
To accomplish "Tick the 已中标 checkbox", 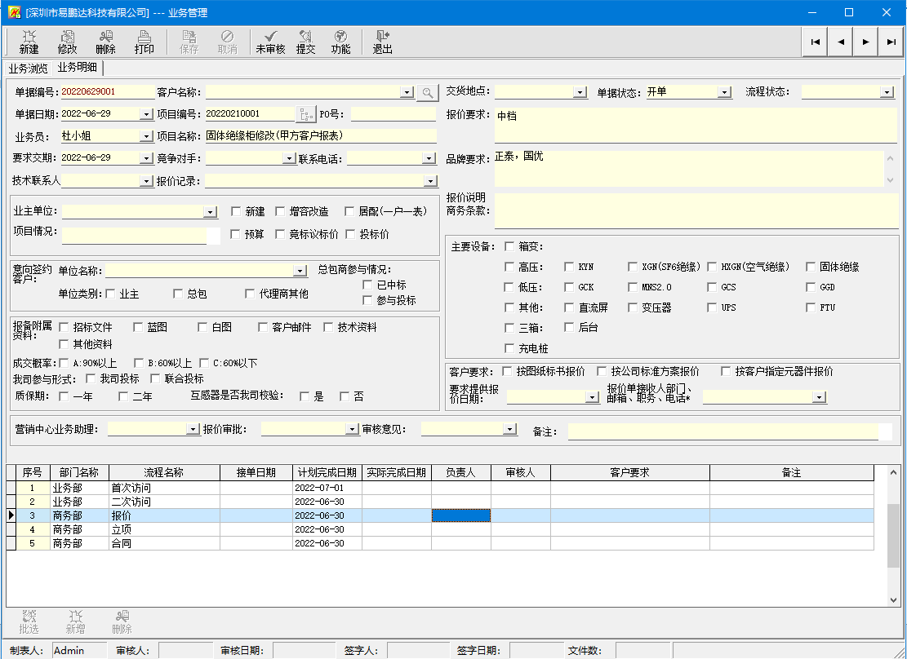I will click(x=367, y=285).
